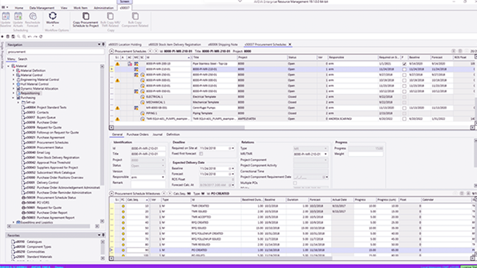The width and height of the screenshot is (477, 268).
Task: Click warning icon on Centrifugal Pumps row
Action: click(x=117, y=108)
